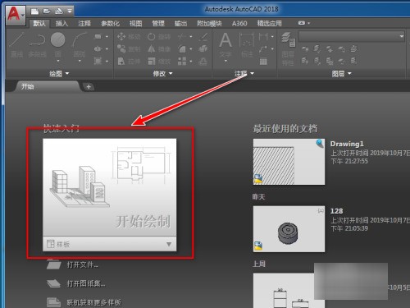
Task: Select the Scale (缩放) tool
Action: pyautogui.click(x=159, y=62)
